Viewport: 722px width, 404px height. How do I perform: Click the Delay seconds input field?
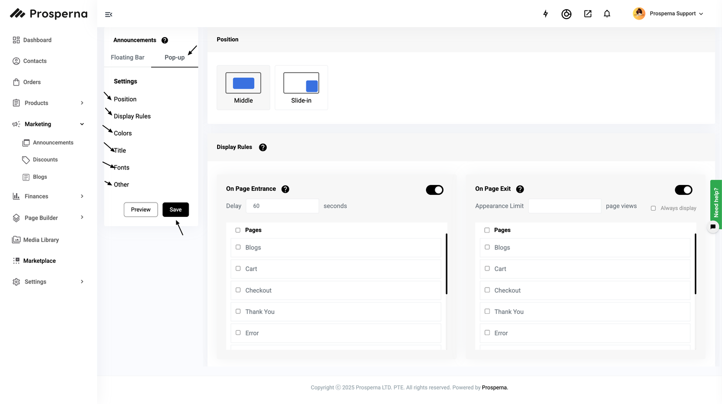(283, 206)
